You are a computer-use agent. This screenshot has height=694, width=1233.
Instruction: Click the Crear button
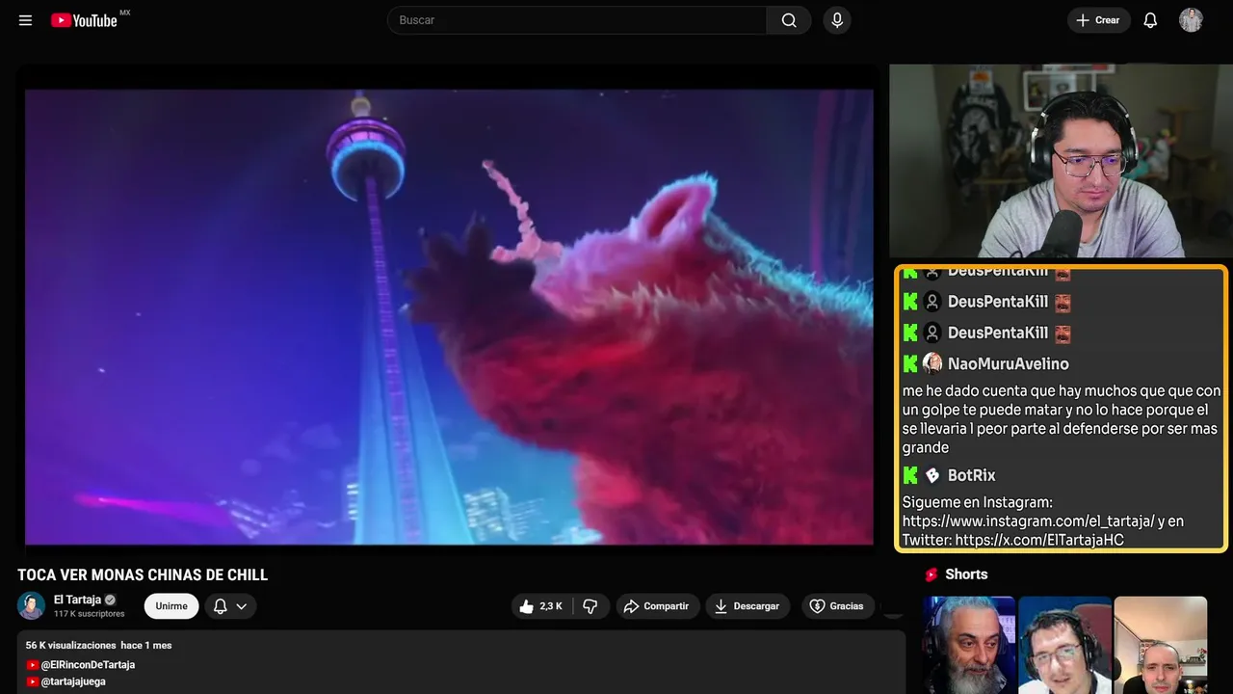(1098, 20)
